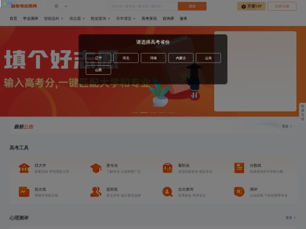Click the search input field at top
The height and width of the screenshot is (229, 306).
click(143, 6)
